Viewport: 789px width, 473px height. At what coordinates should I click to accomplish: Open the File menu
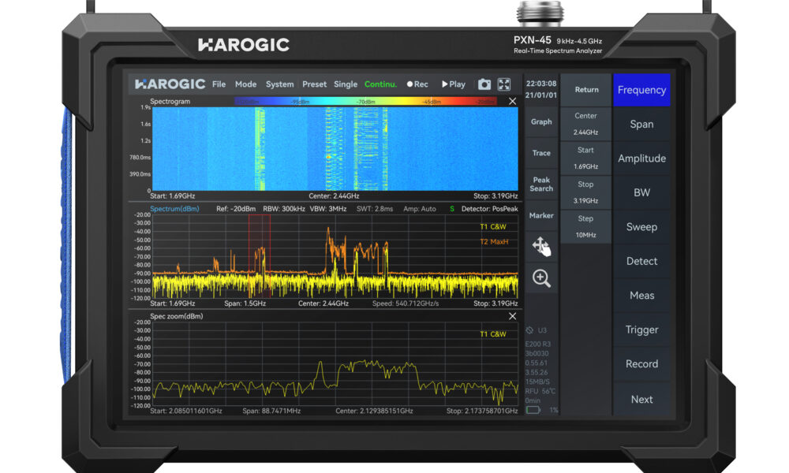click(219, 84)
